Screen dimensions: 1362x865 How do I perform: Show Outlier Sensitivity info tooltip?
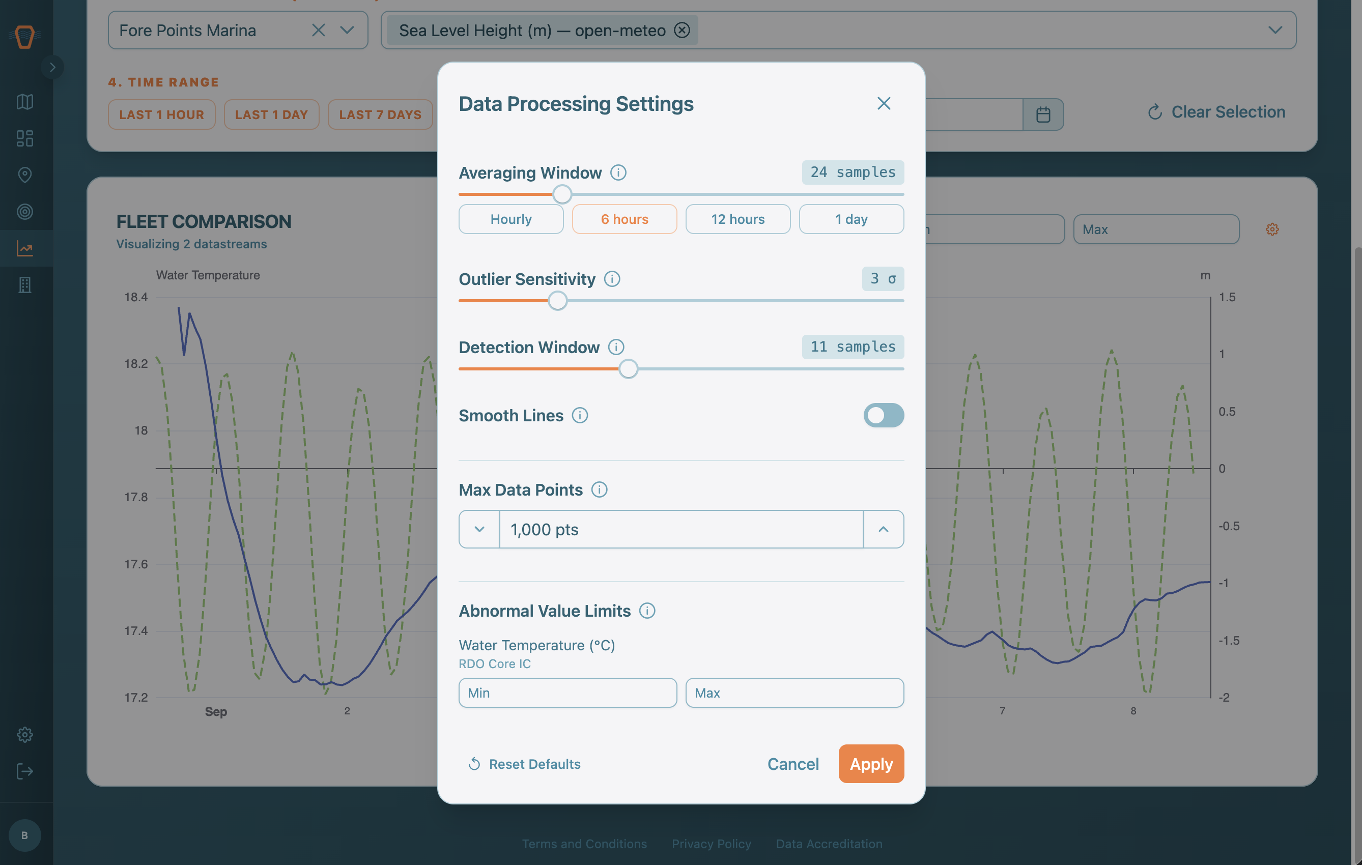(612, 279)
